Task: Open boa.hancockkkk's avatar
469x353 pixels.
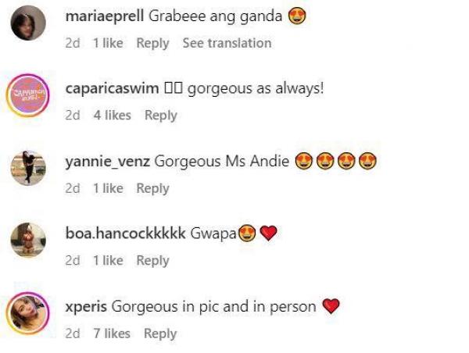Action: click(x=28, y=240)
